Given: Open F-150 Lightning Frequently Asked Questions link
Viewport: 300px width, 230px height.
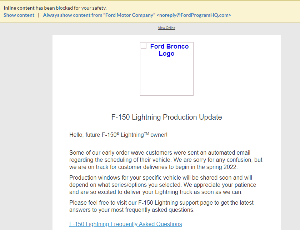Looking at the screenshot, I should tap(125, 224).
